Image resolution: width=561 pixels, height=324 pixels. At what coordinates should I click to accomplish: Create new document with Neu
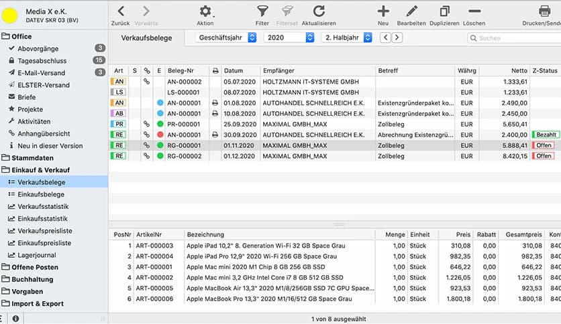383,15
